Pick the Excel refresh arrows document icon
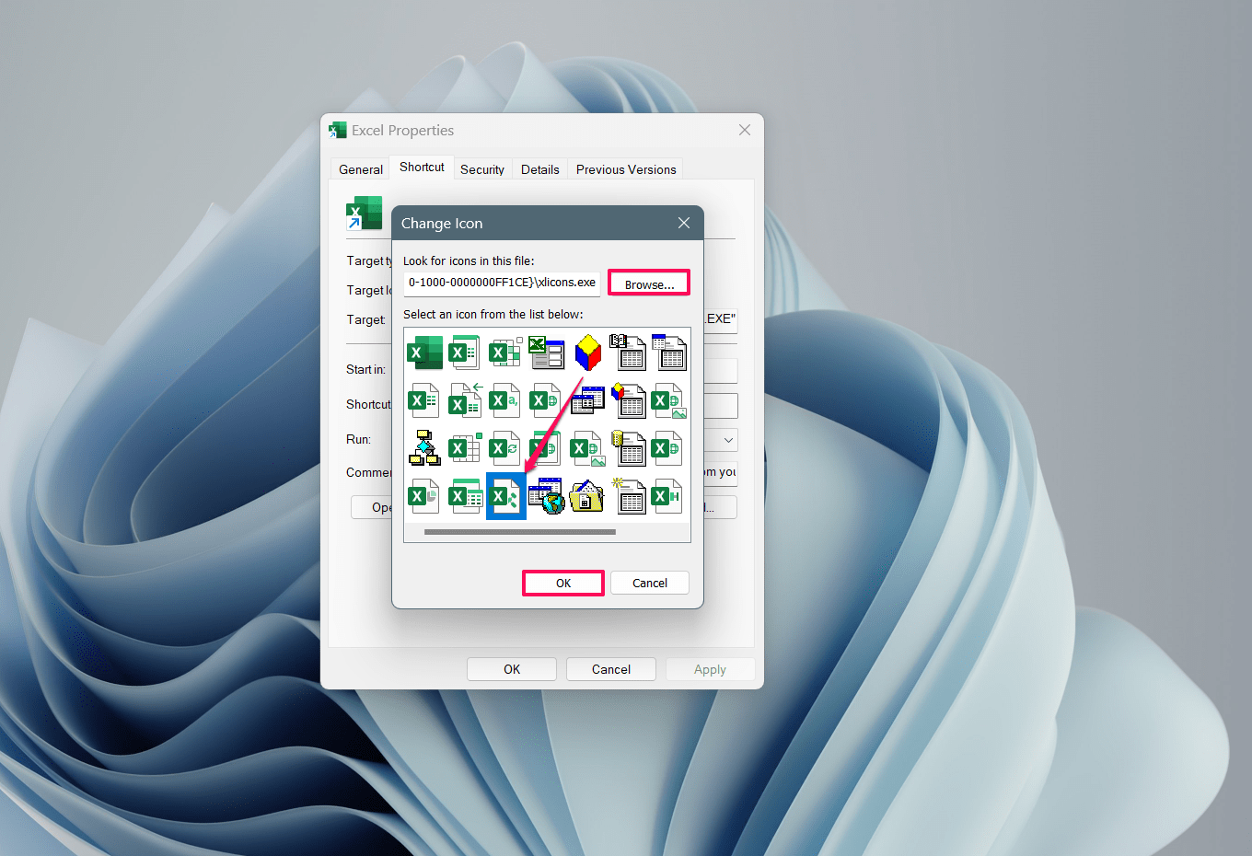The height and width of the screenshot is (856, 1252). [505, 448]
